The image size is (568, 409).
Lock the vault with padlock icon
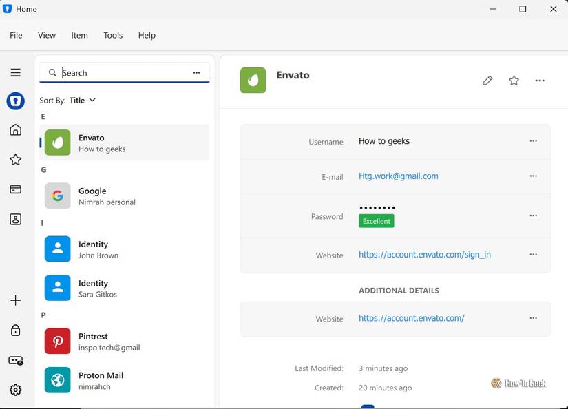pyautogui.click(x=15, y=330)
